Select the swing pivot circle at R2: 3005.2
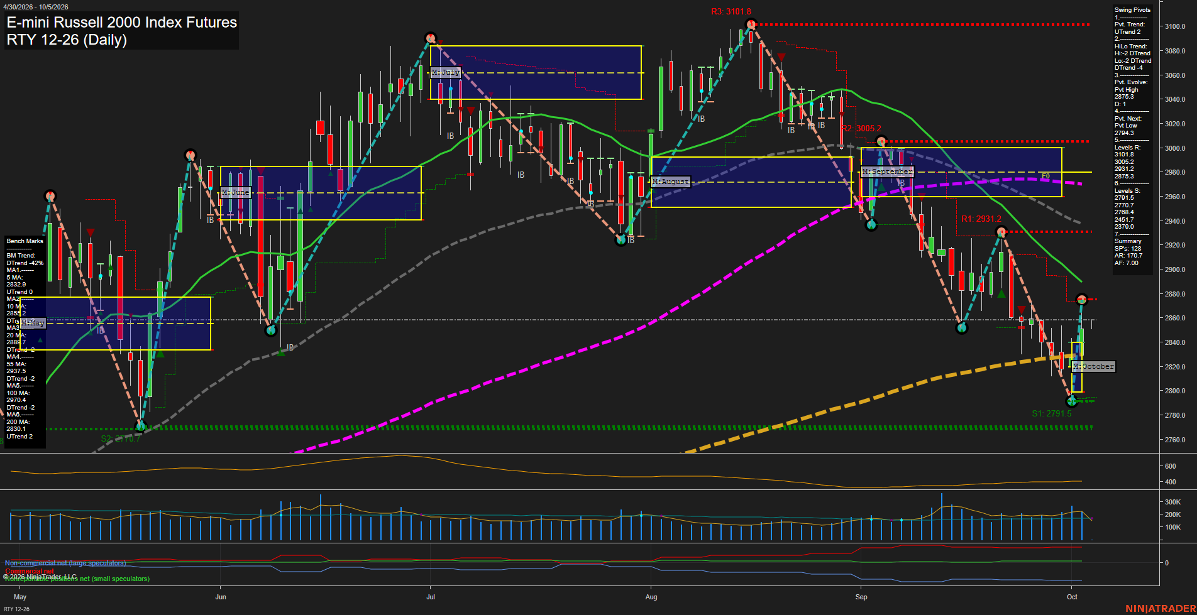 pyautogui.click(x=881, y=141)
